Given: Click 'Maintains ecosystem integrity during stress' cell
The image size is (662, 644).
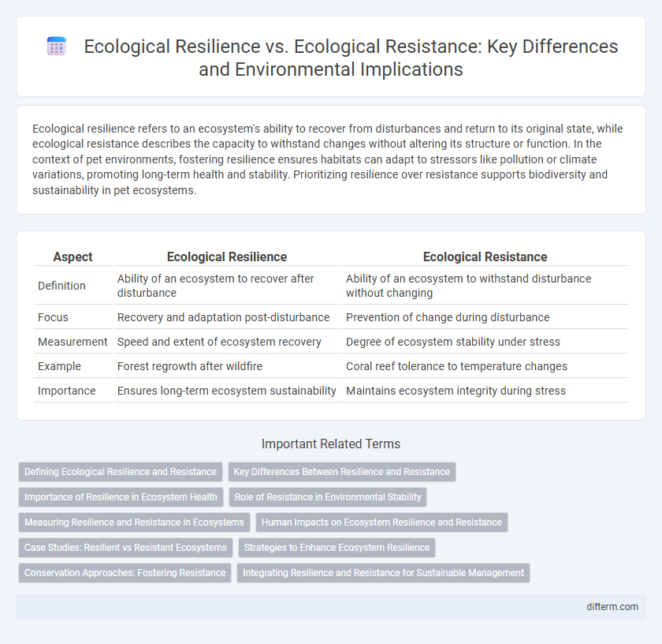Looking at the screenshot, I should pos(485,391).
